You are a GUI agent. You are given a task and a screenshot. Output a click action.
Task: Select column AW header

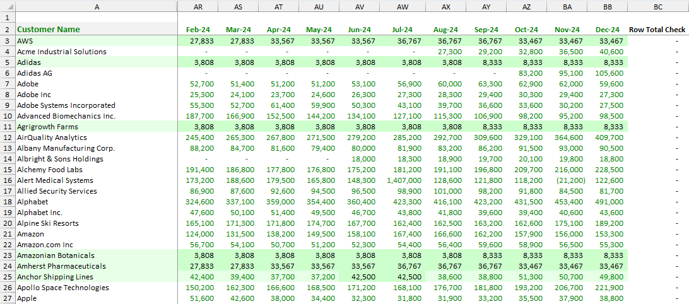403,6
